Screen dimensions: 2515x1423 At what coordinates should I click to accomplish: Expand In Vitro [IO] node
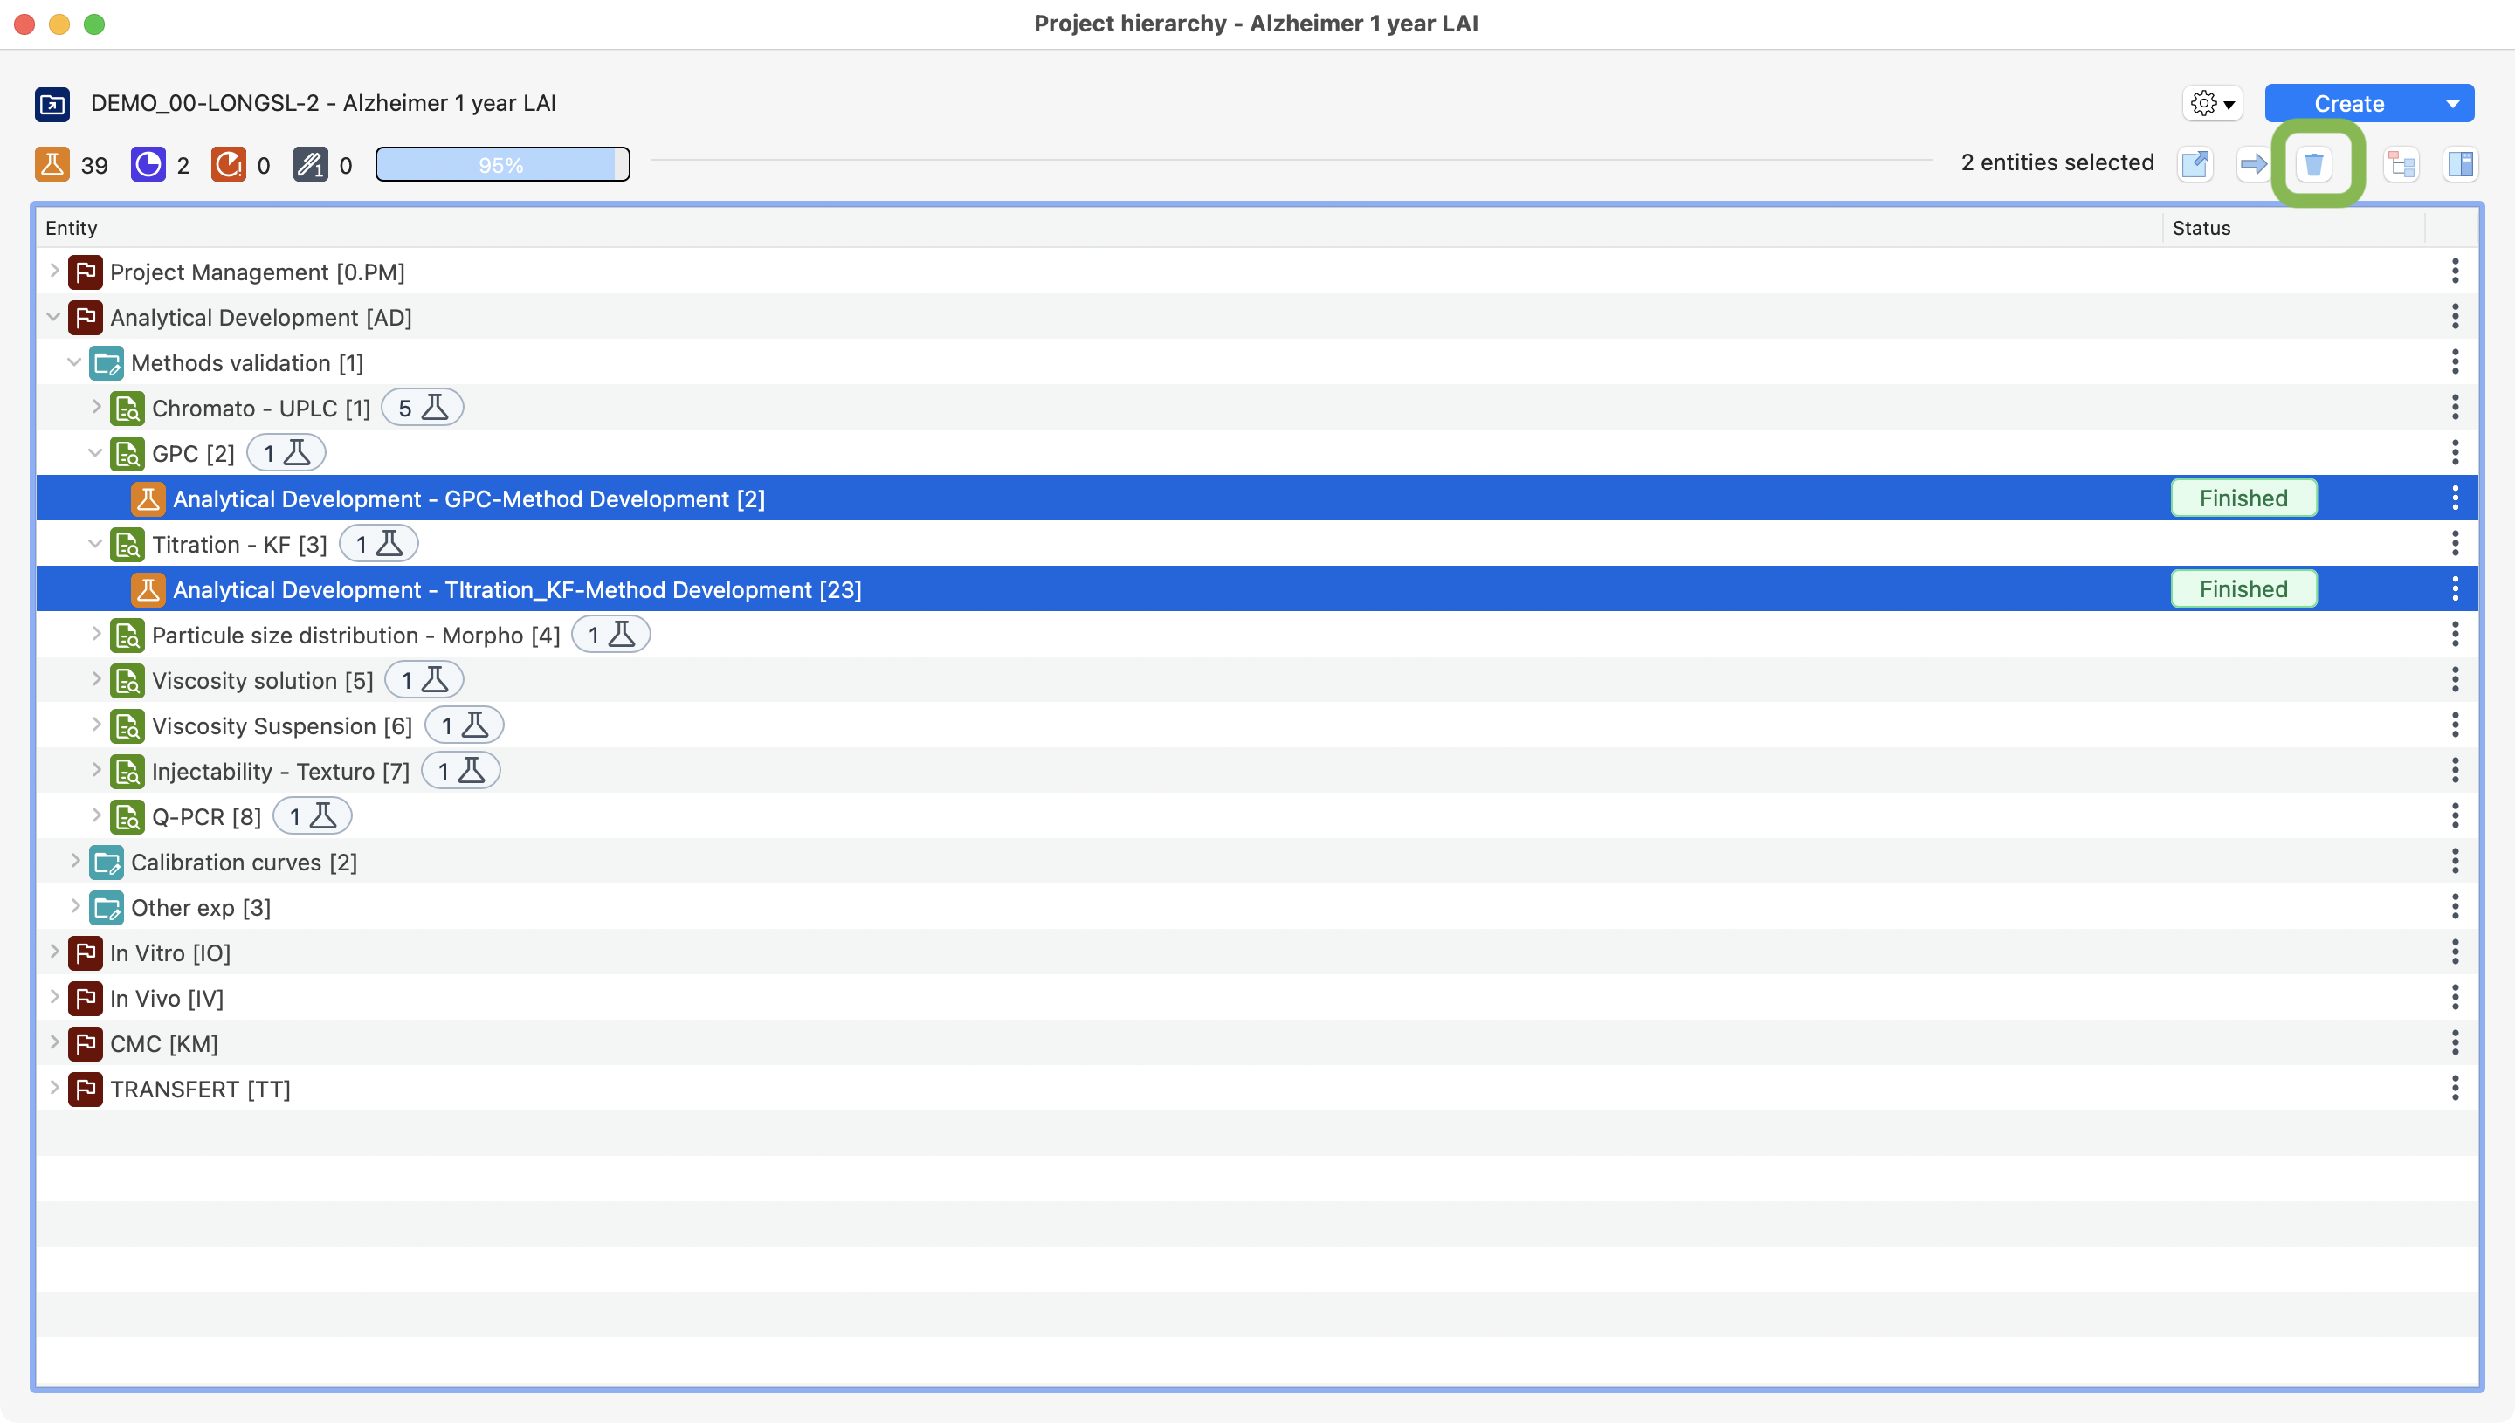[55, 952]
